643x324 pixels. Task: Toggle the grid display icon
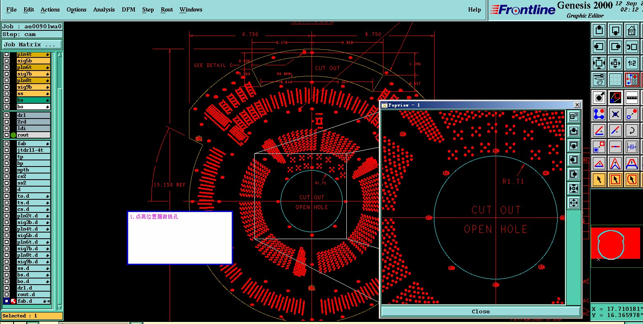(615, 80)
